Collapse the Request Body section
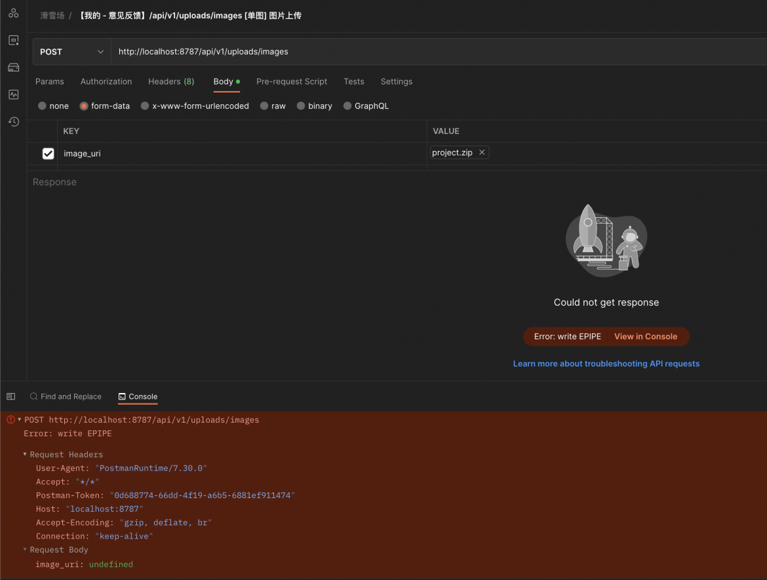 tap(25, 550)
